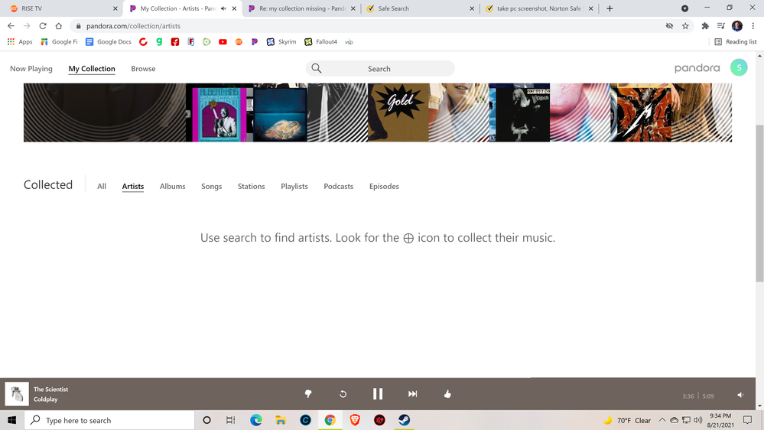Pause the currently playing song
The width and height of the screenshot is (764, 430).
[x=378, y=394]
